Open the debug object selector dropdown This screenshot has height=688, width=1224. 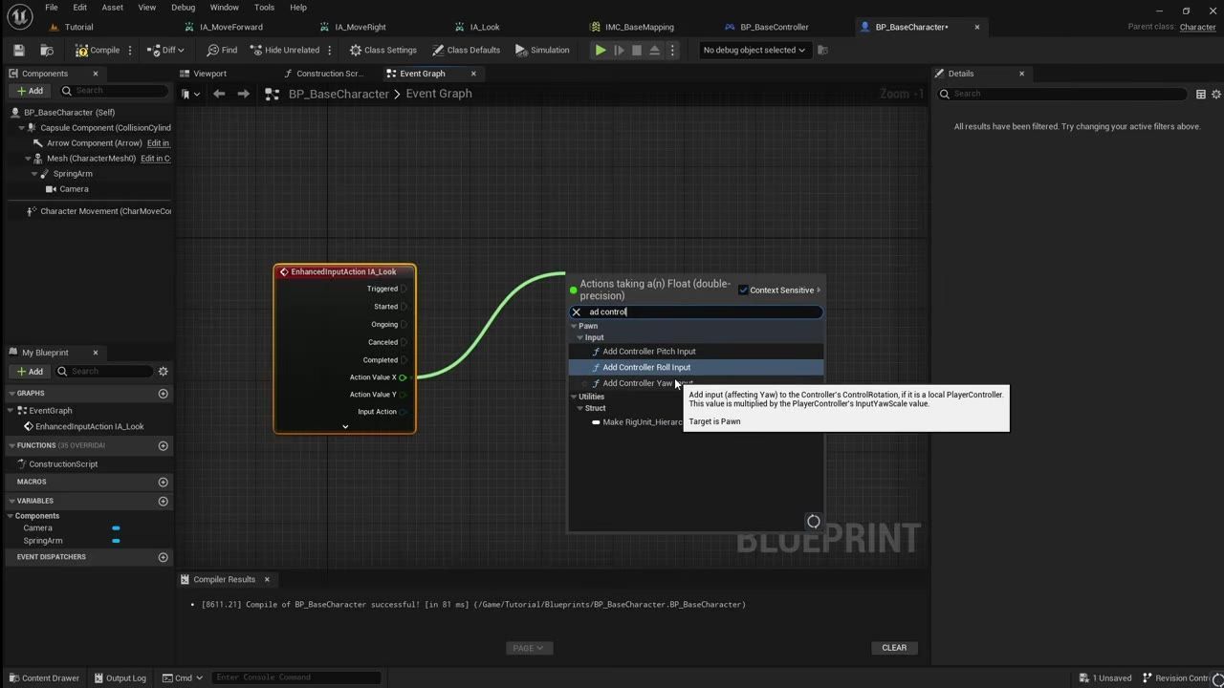[754, 50]
